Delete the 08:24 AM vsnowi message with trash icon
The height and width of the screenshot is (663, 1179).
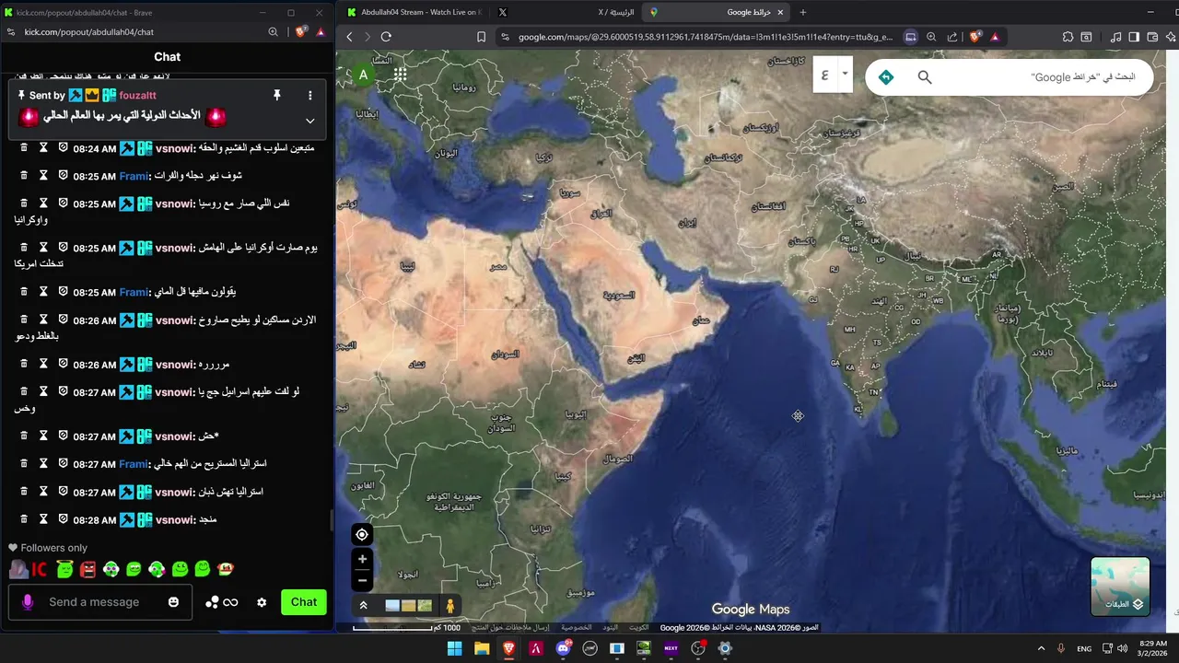pyautogui.click(x=24, y=147)
